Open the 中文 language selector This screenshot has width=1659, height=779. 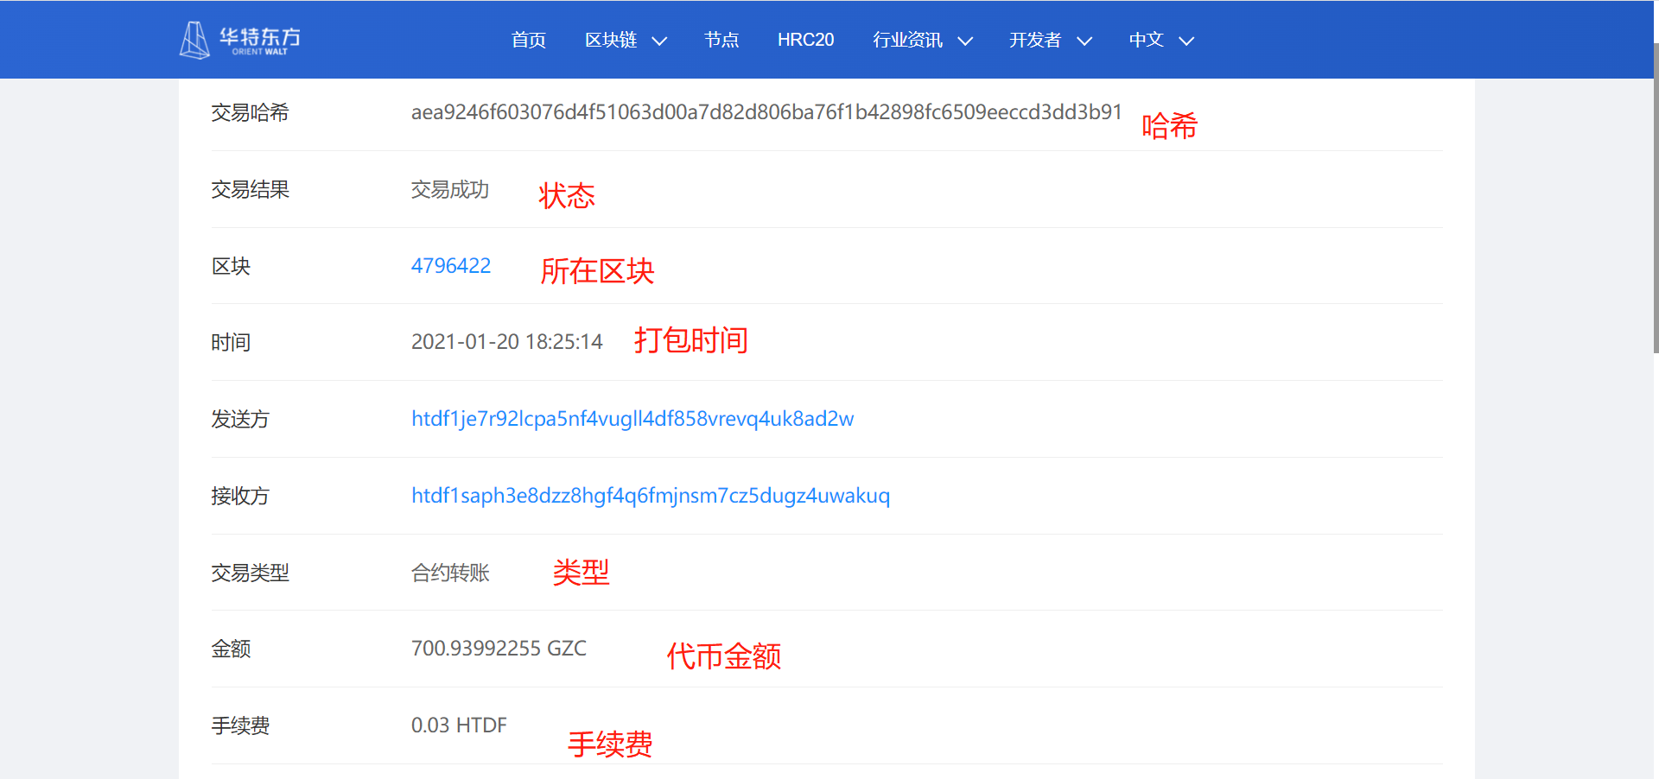tap(1146, 40)
